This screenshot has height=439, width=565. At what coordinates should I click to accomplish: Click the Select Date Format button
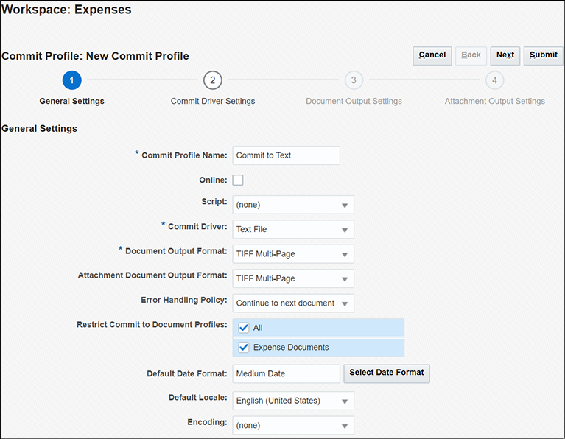[387, 373]
